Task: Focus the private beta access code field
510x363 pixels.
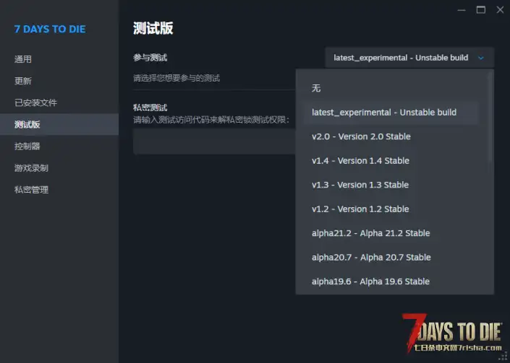Action: 215,141
